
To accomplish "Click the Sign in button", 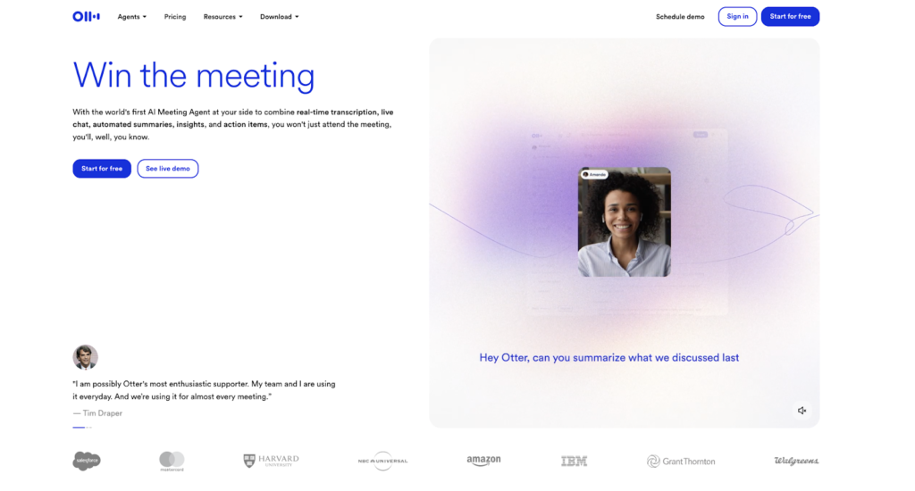I will pyautogui.click(x=737, y=16).
